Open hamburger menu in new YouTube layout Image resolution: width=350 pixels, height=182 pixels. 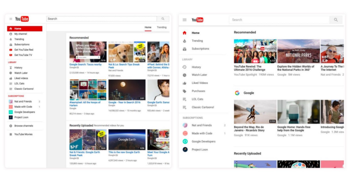point(185,20)
